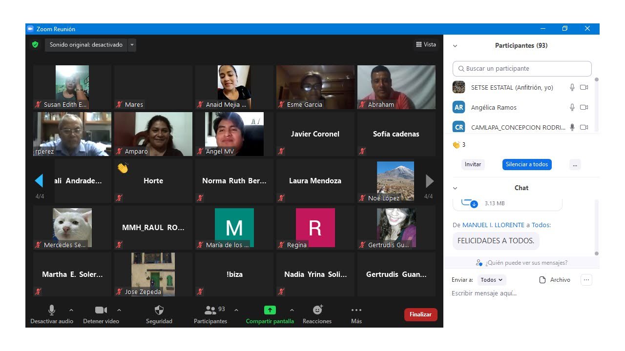
Task: End meeting with Finalizar button
Action: click(421, 314)
